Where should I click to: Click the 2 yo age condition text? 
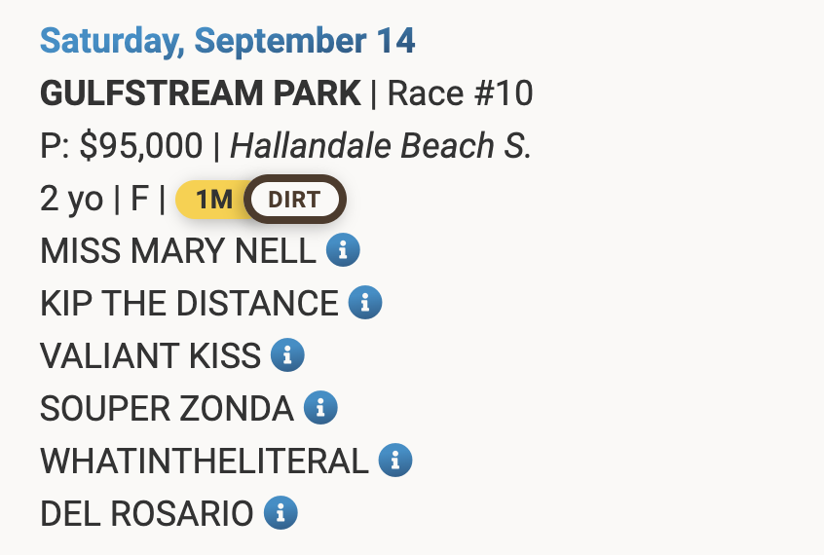click(71, 200)
